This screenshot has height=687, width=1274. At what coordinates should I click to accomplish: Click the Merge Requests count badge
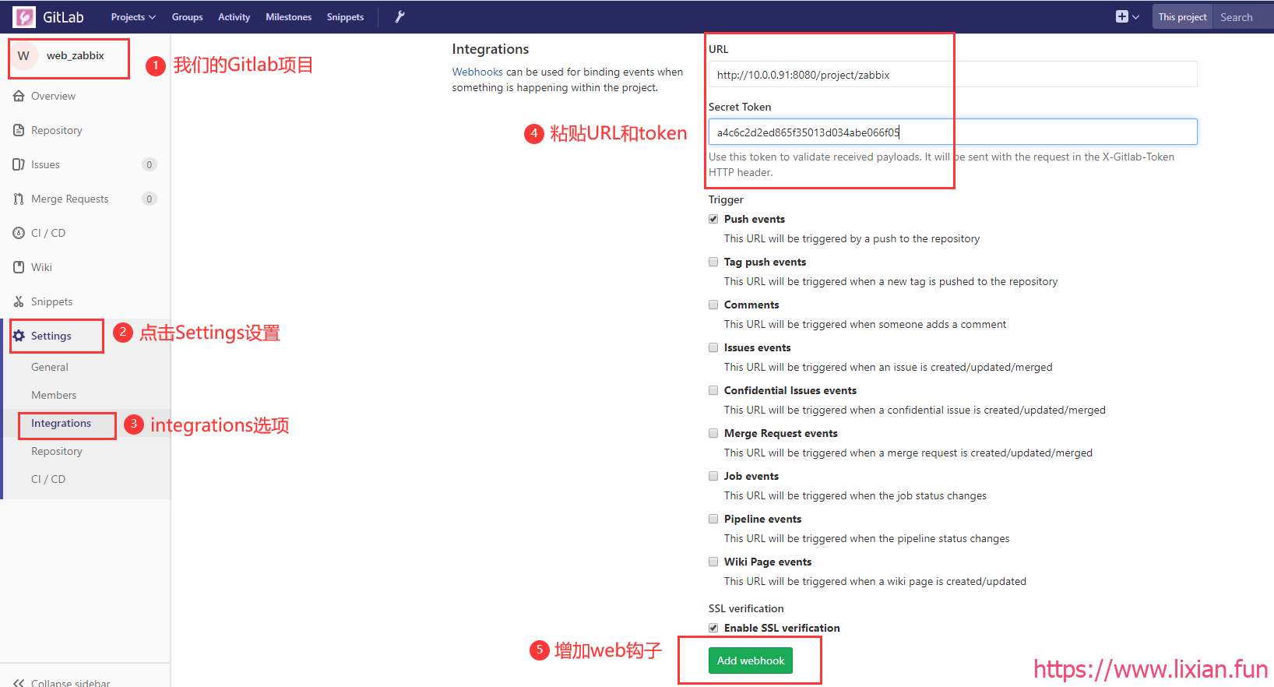(150, 199)
